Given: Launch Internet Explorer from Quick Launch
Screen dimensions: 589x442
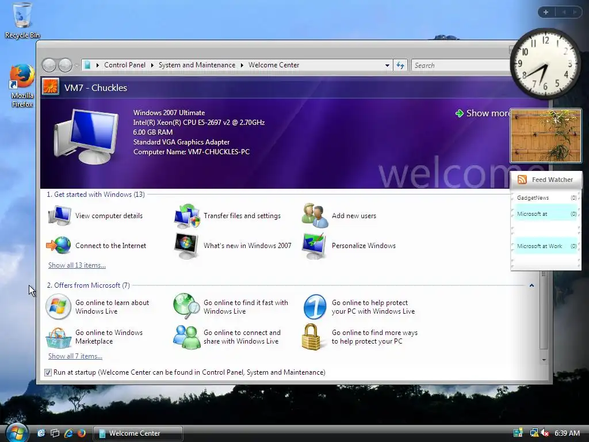Looking at the screenshot, I should point(68,433).
